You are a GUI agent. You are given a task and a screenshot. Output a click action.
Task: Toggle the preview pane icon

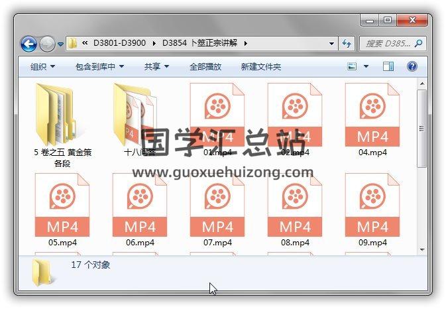click(x=389, y=66)
